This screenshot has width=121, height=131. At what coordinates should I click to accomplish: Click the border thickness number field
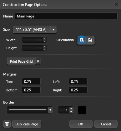tap(64, 110)
